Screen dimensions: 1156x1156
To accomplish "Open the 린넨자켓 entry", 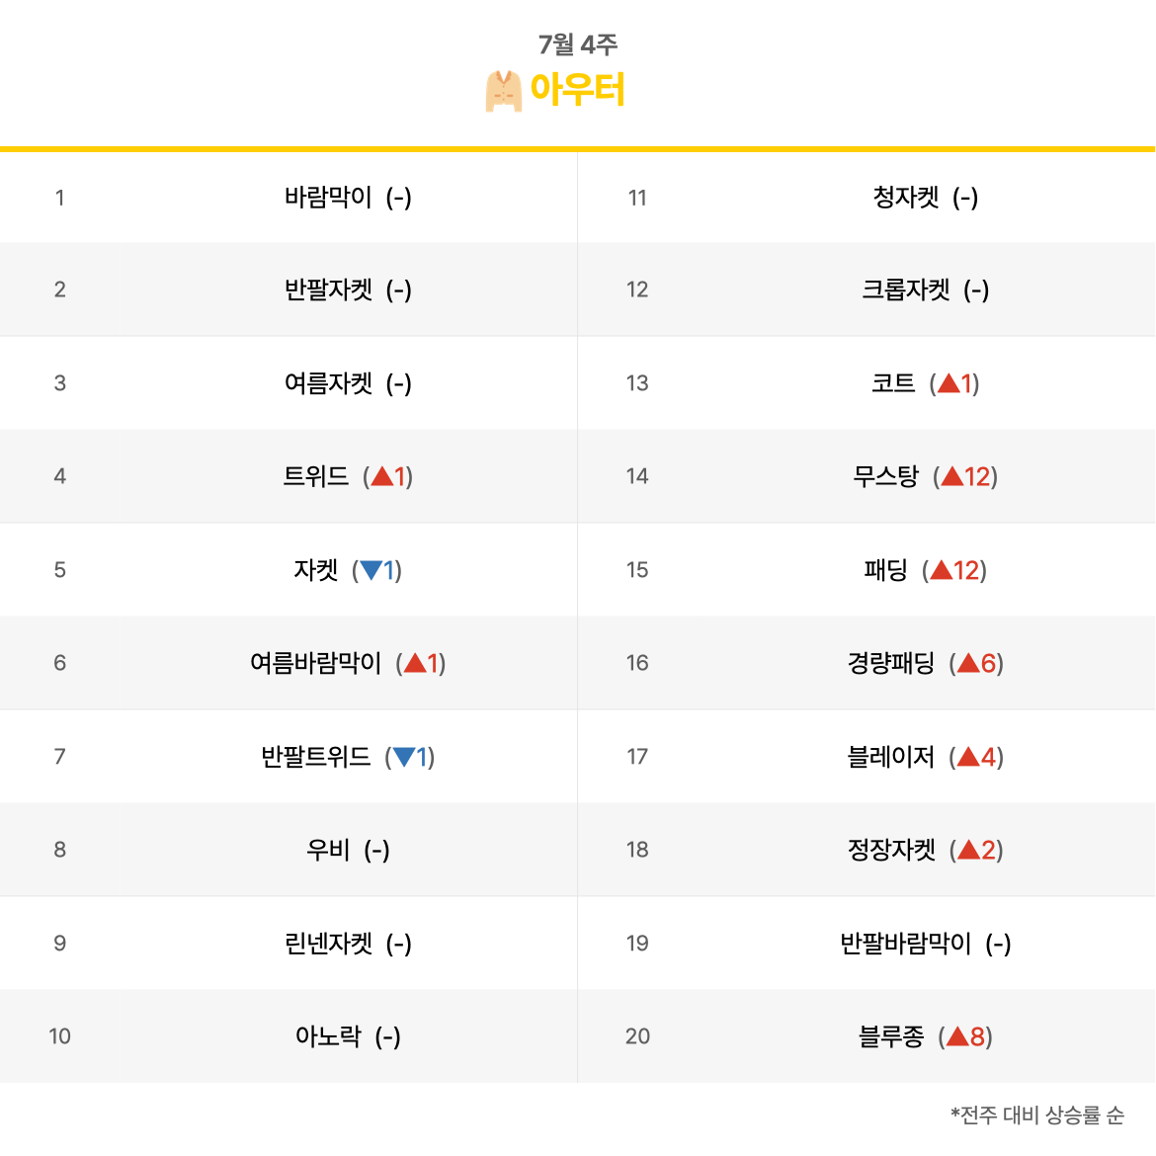I will [328, 943].
